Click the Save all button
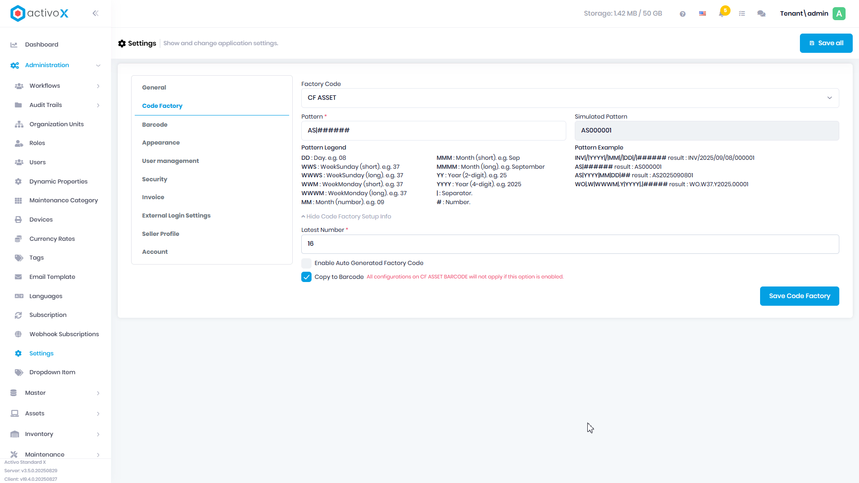The height and width of the screenshot is (483, 859). tap(826, 43)
